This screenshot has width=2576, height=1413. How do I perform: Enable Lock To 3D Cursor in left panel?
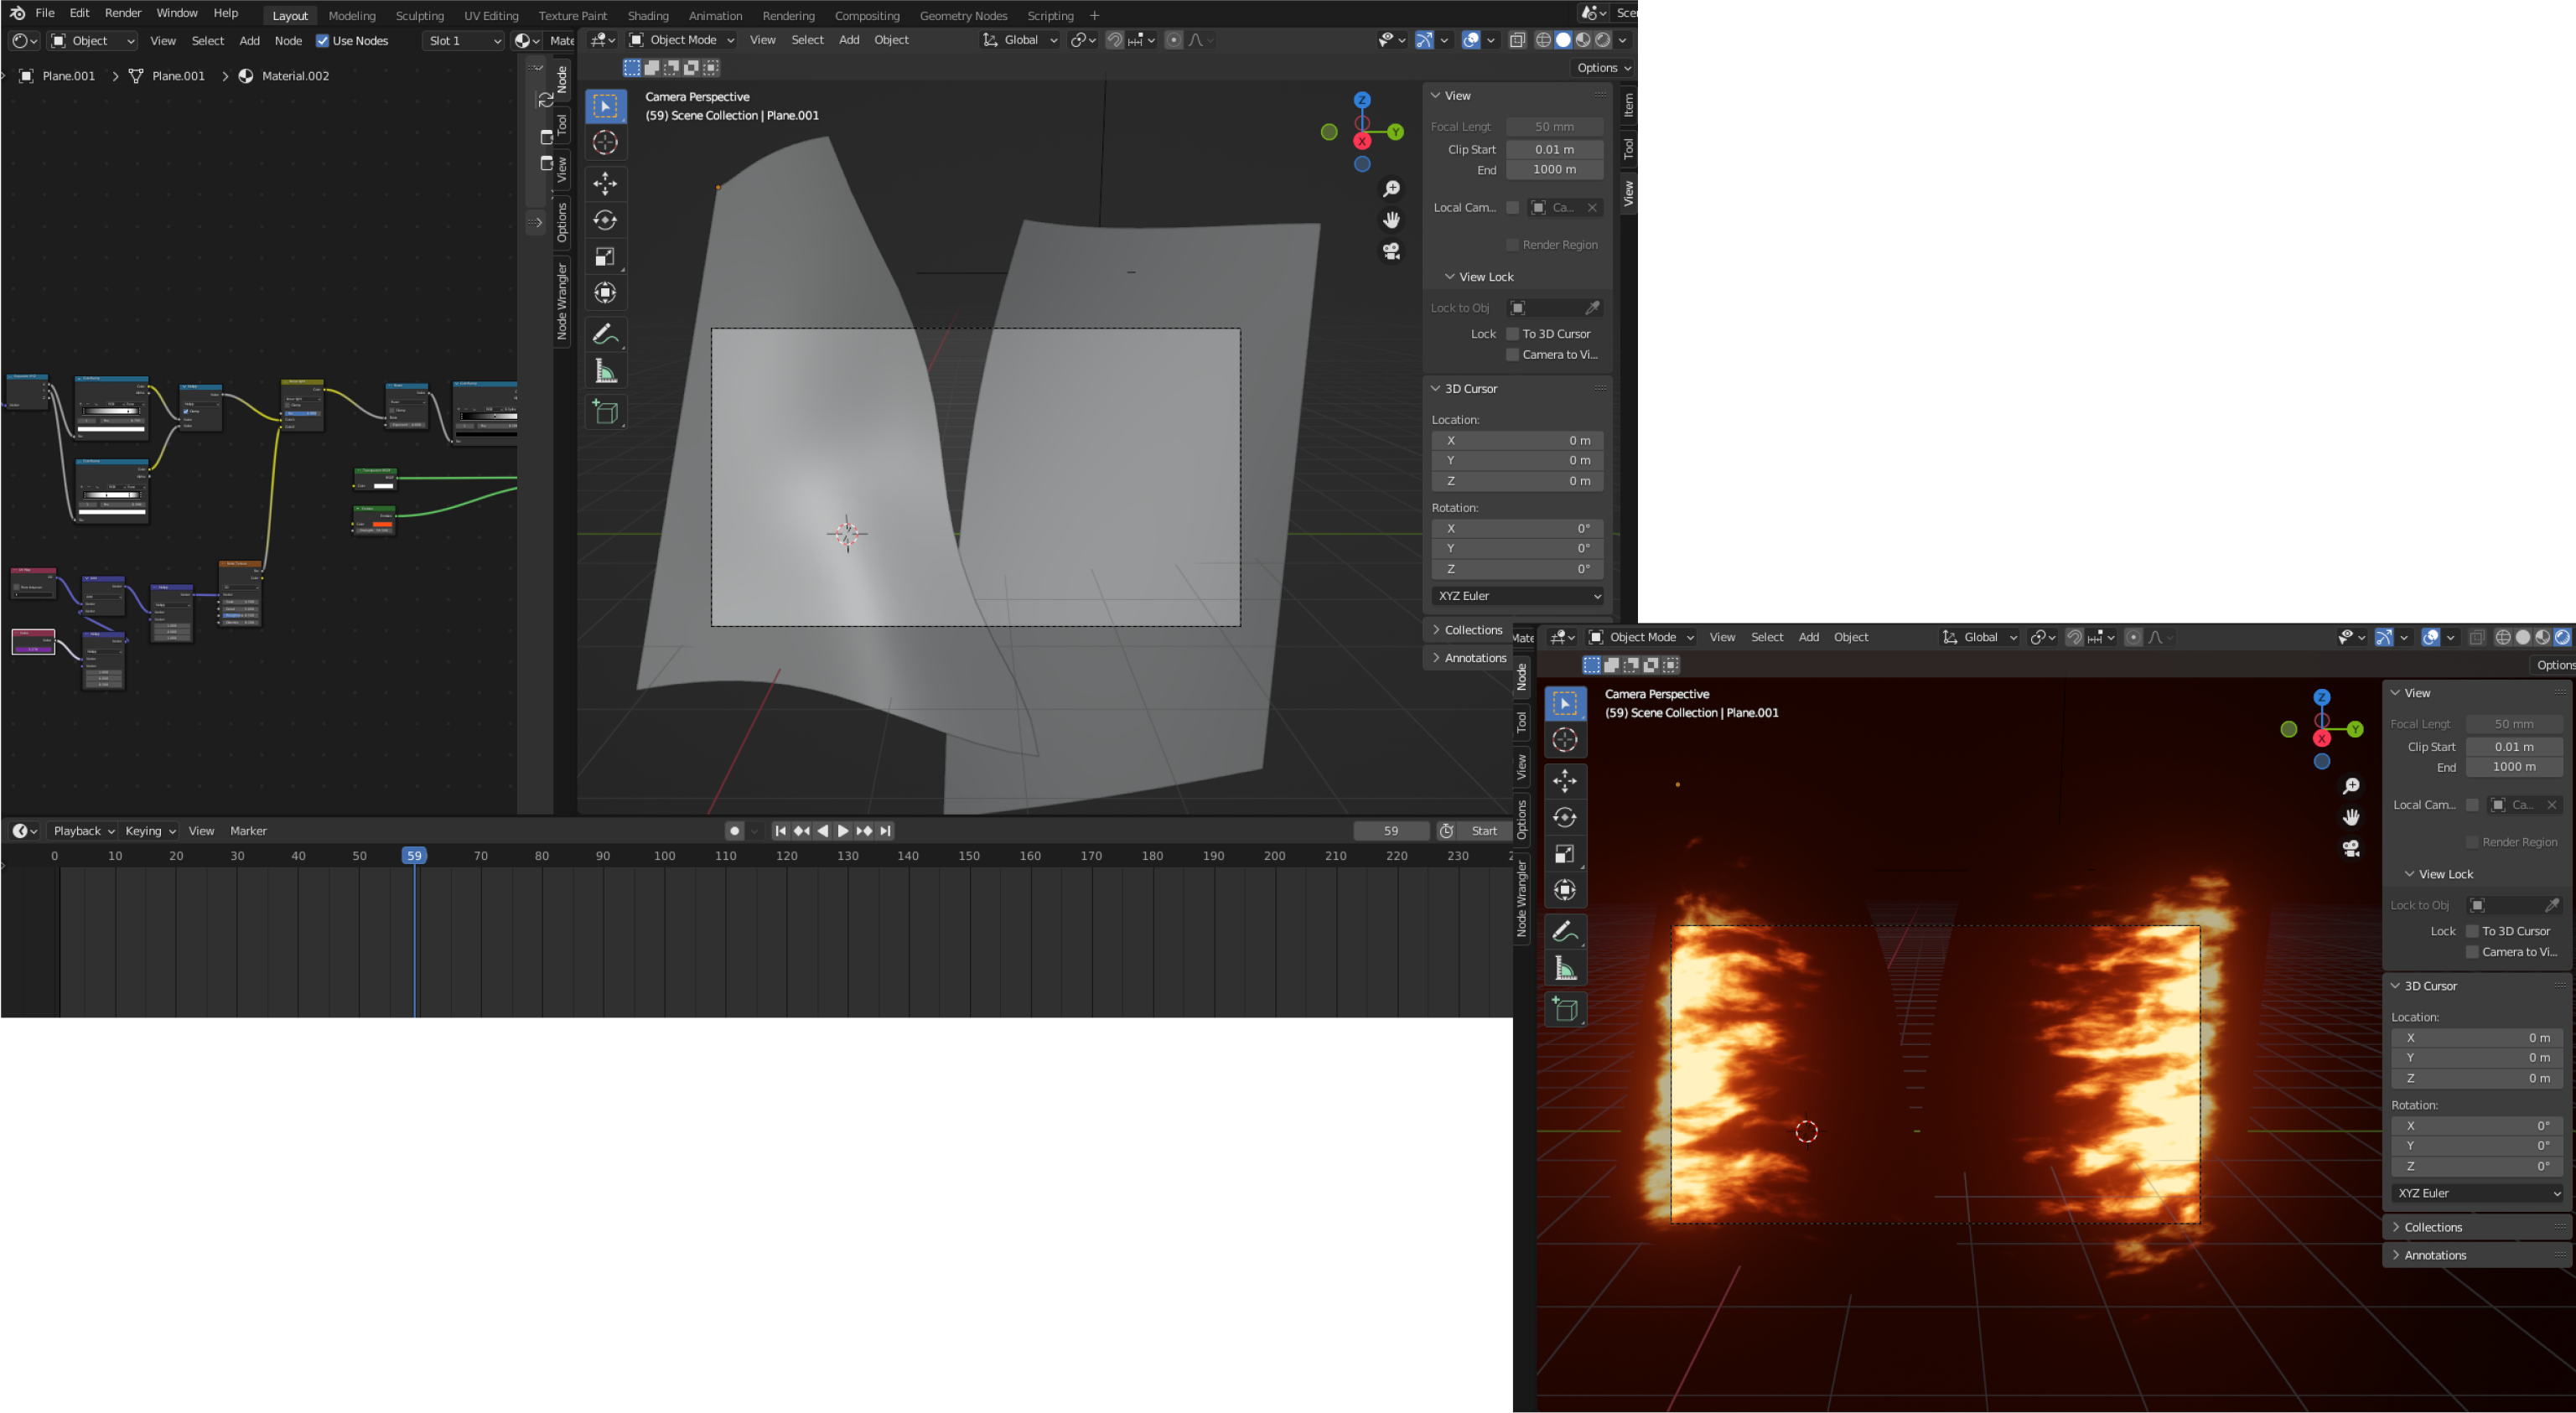point(1513,334)
